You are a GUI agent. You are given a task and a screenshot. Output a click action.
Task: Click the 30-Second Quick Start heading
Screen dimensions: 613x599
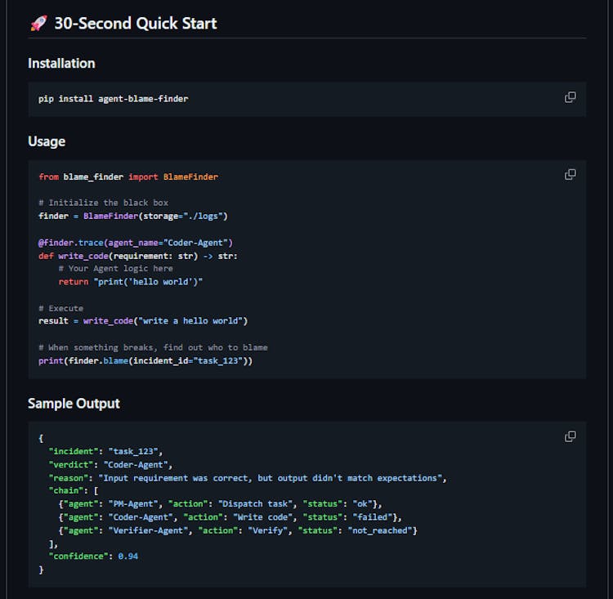pyautogui.click(x=135, y=23)
